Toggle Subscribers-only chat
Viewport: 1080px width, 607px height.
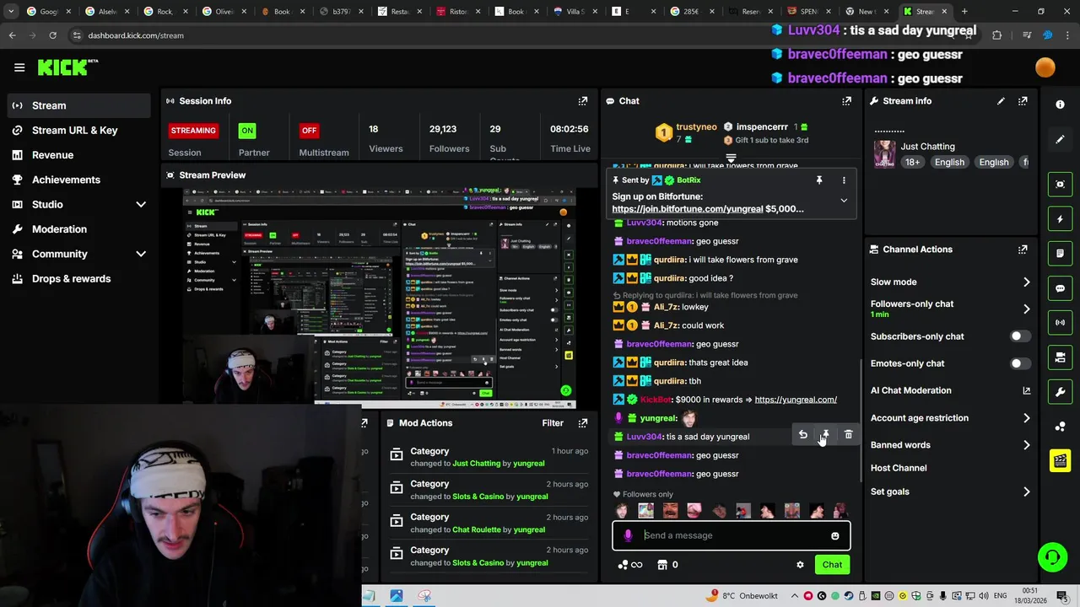click(1019, 336)
